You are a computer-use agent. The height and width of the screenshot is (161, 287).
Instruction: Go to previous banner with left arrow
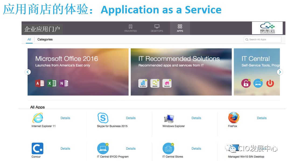pos(28,72)
